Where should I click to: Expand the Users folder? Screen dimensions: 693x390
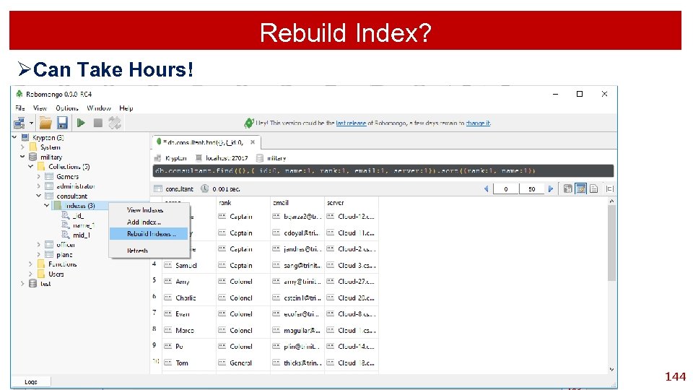coord(30,274)
